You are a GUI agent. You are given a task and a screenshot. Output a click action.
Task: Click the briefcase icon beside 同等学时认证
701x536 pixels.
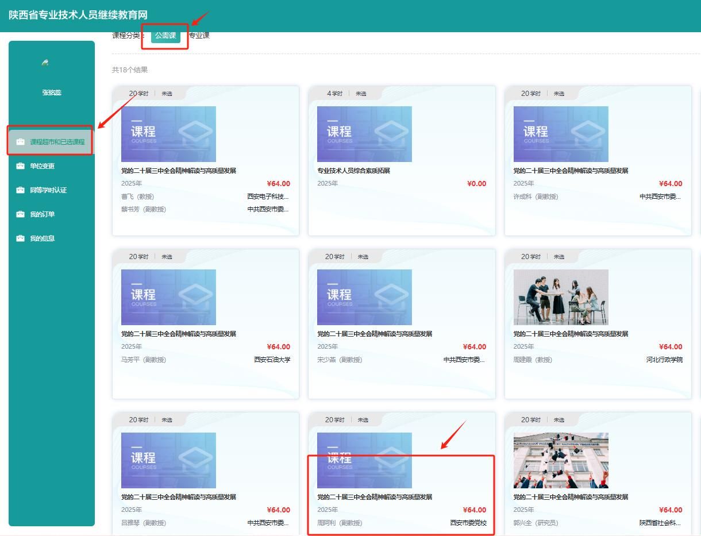pos(21,190)
